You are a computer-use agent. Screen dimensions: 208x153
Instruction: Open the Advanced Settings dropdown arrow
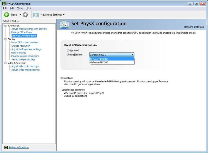pyautogui.click(x=64, y=15)
